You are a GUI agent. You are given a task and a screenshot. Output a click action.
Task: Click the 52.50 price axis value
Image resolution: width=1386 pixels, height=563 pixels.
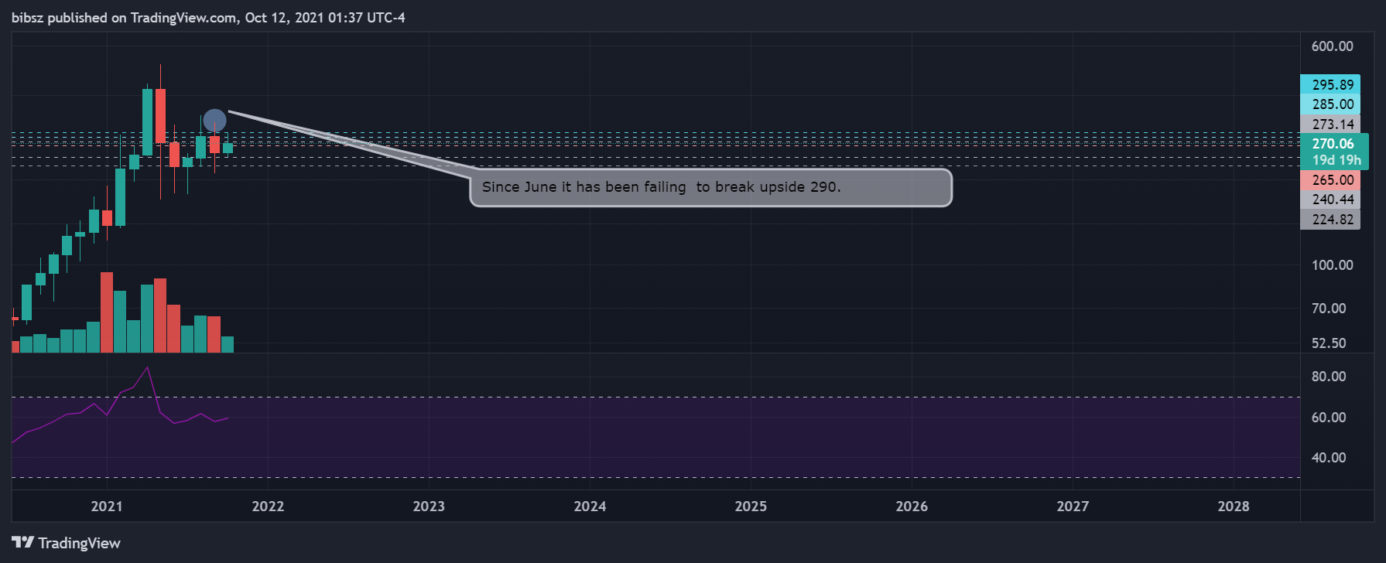coord(1329,343)
